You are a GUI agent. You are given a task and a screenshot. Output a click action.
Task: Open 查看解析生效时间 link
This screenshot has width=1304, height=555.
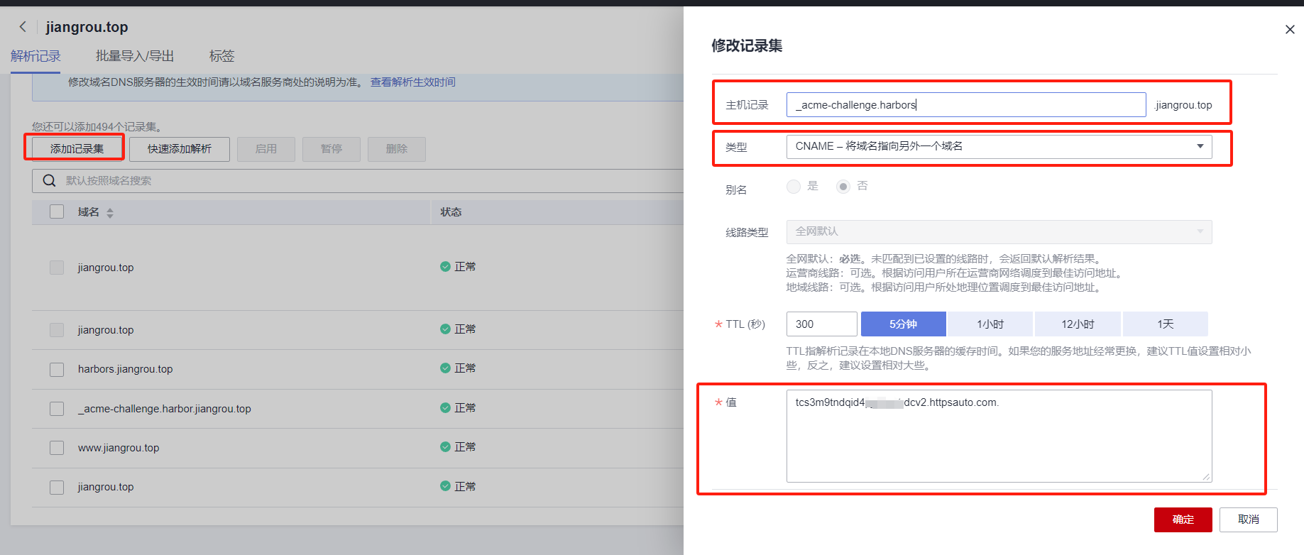[x=413, y=82]
